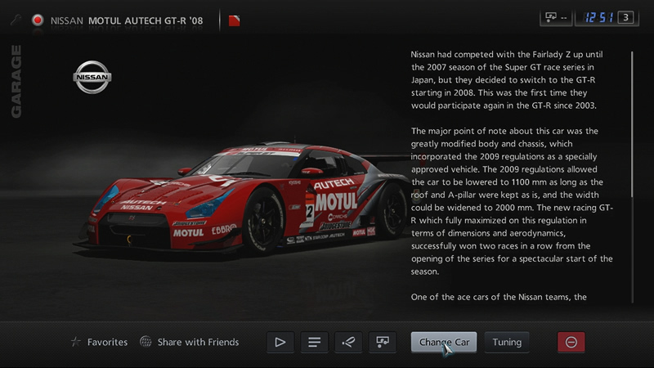The width and height of the screenshot is (654, 368).
Task: Click the red remove car button
Action: tap(571, 342)
